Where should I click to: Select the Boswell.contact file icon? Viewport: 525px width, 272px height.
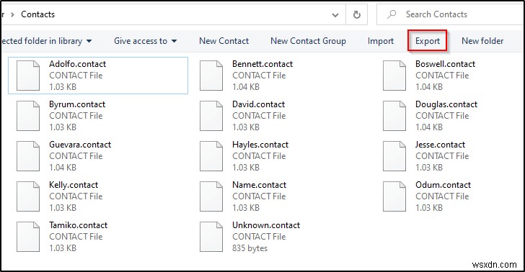[394, 76]
